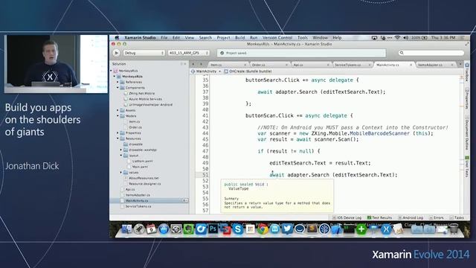The height and width of the screenshot is (268, 476).
Task: Open the Toolbox side pad
Action: (x=467, y=72)
